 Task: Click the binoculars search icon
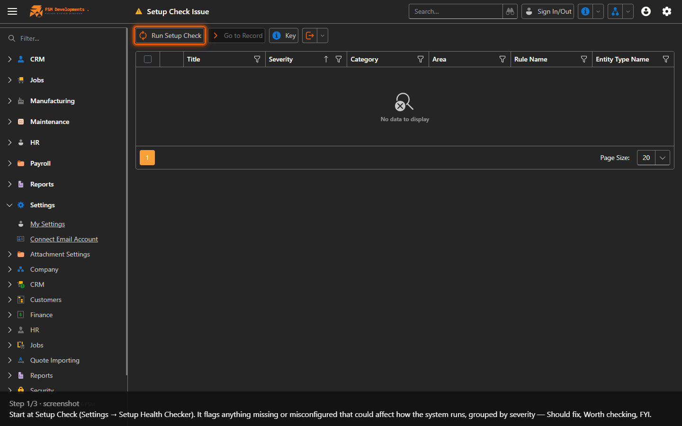point(510,11)
